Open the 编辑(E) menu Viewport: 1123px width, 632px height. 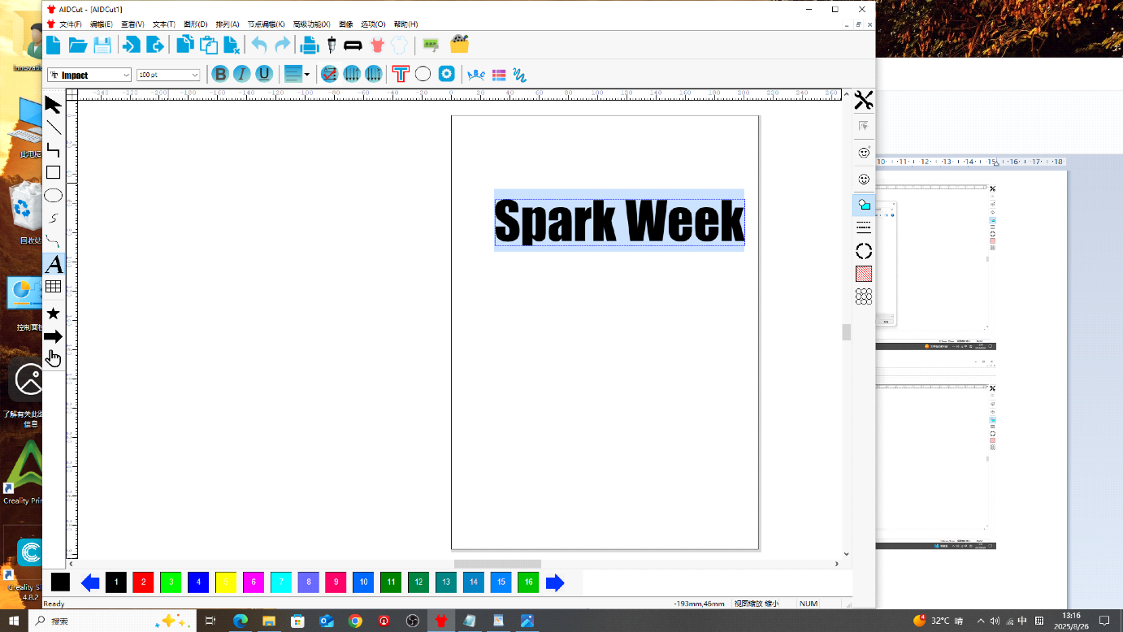pos(102,24)
